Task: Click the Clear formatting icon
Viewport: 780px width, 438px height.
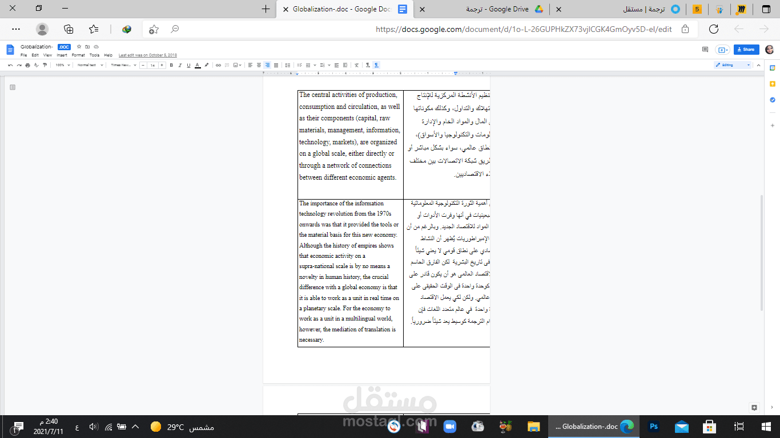Action: pos(356,64)
